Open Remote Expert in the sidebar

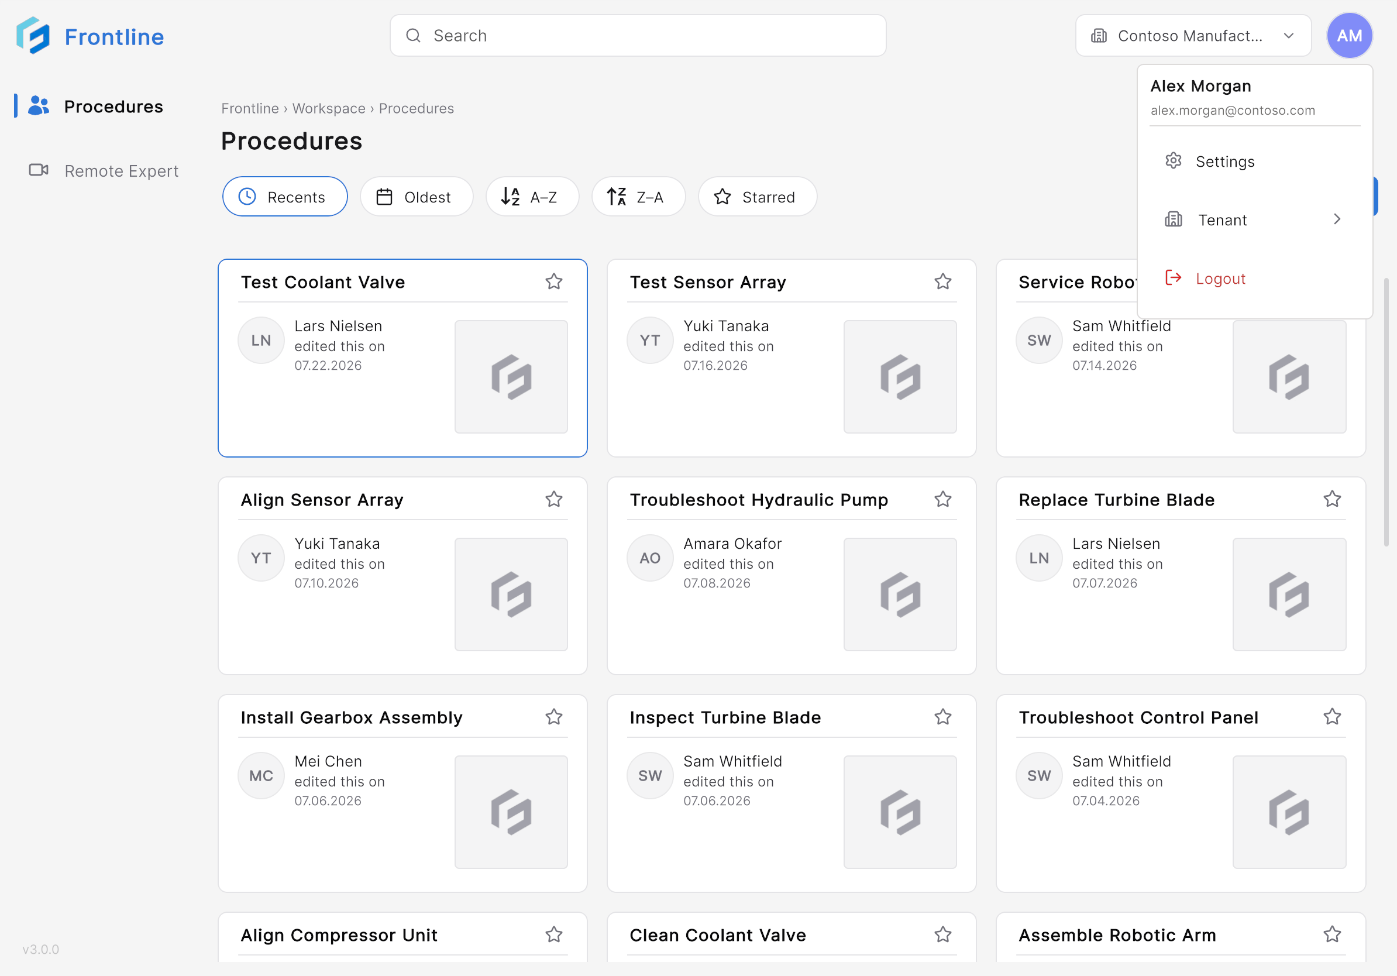[104, 171]
